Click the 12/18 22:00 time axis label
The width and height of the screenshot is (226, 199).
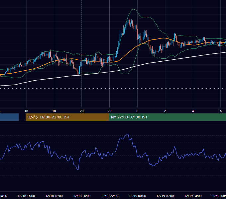tap(110, 196)
